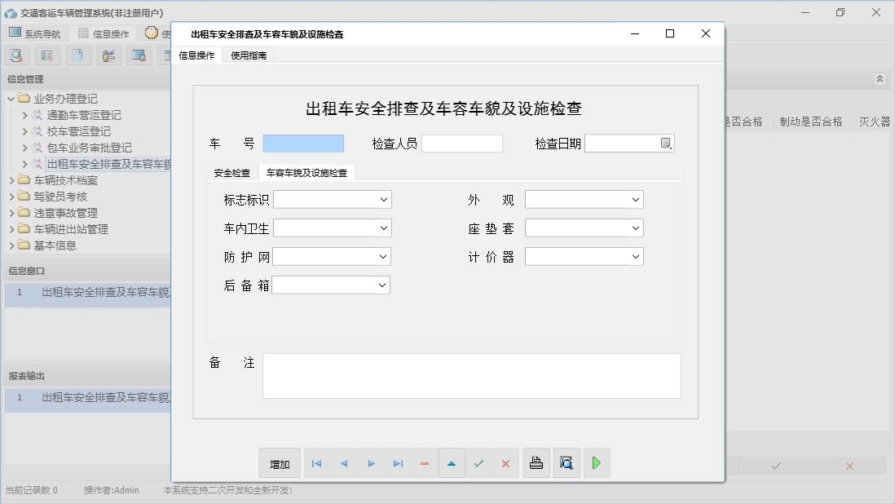Click the 增加 button

280,463
